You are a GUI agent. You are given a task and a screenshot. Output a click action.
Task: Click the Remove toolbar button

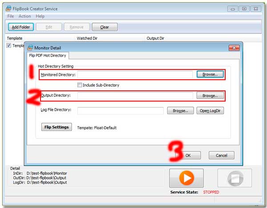pyautogui.click(x=77, y=27)
